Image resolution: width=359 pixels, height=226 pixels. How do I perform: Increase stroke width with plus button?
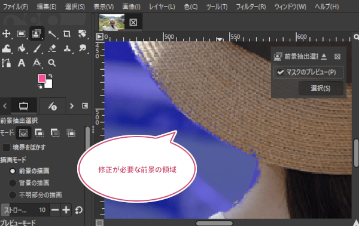coord(66,210)
